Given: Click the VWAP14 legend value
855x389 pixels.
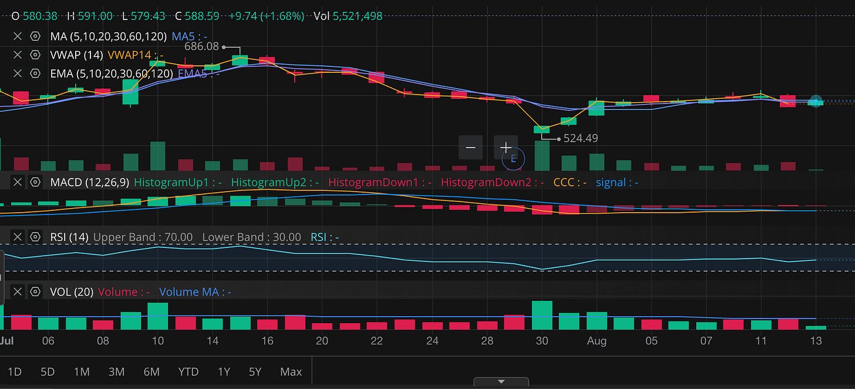Looking at the screenshot, I should point(136,55).
